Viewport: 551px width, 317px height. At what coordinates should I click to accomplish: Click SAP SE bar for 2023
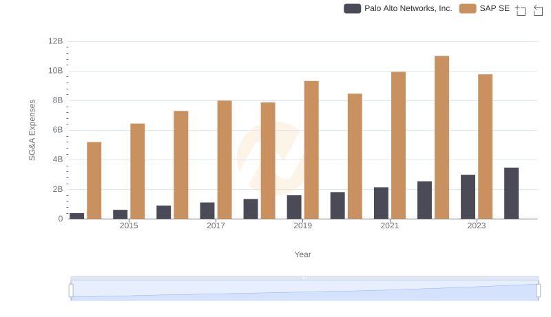[486, 146]
